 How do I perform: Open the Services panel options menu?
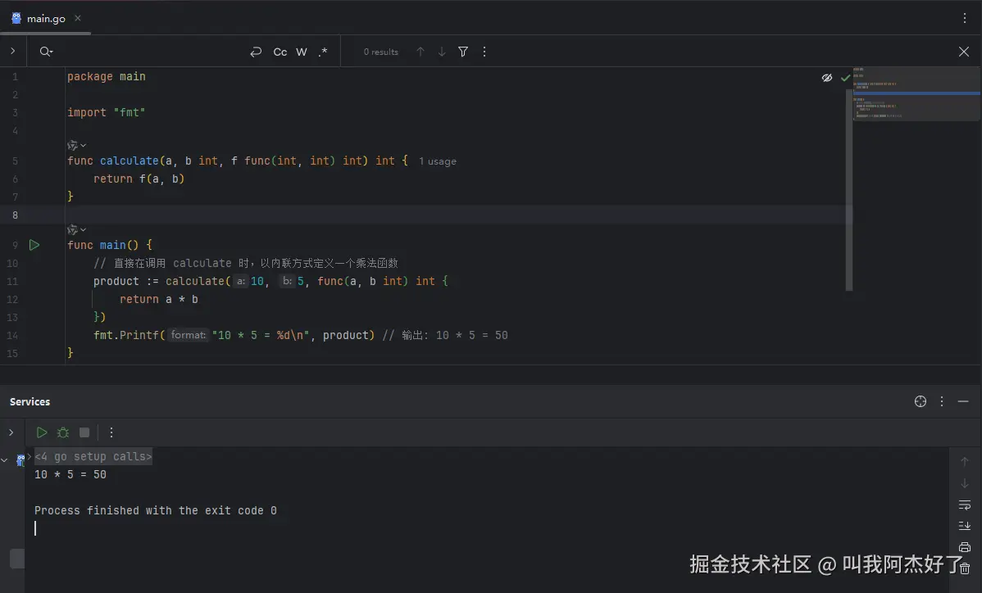tap(942, 401)
